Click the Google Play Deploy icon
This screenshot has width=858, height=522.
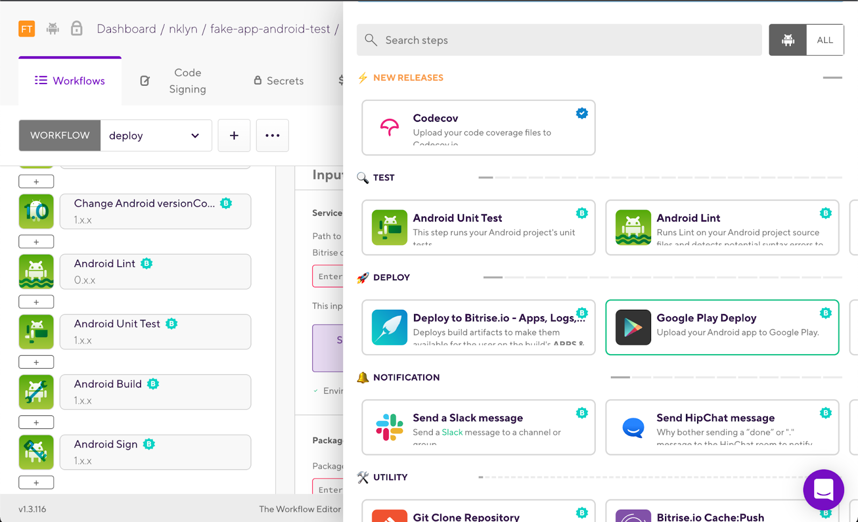(633, 327)
